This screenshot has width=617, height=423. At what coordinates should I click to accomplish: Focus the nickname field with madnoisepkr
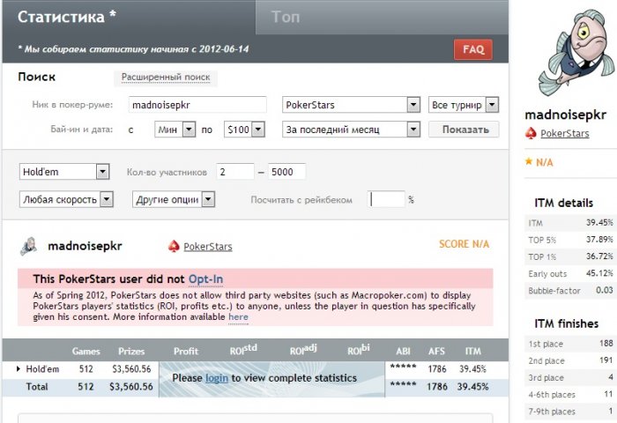pyautogui.click(x=197, y=105)
